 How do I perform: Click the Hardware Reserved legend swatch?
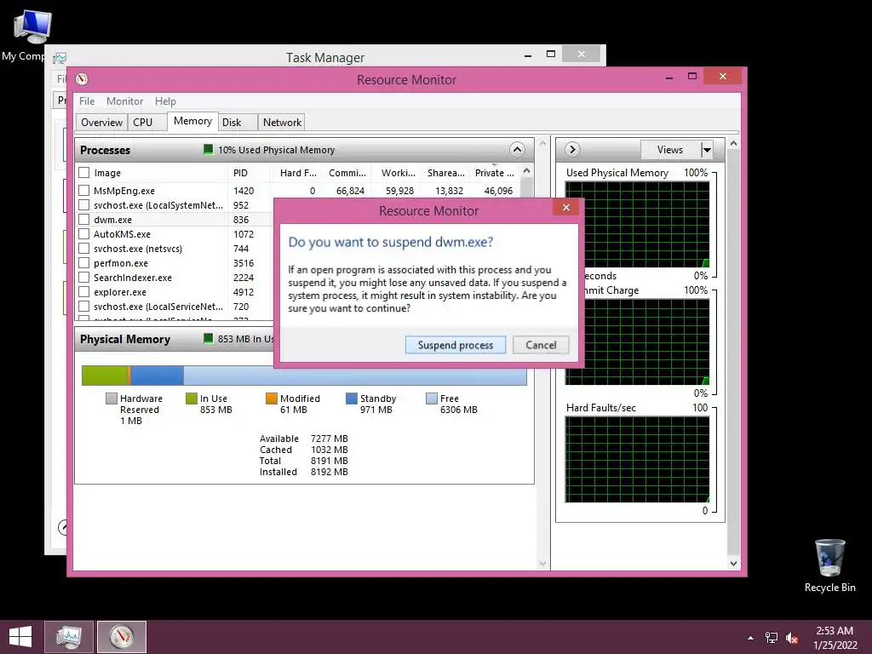tap(112, 399)
